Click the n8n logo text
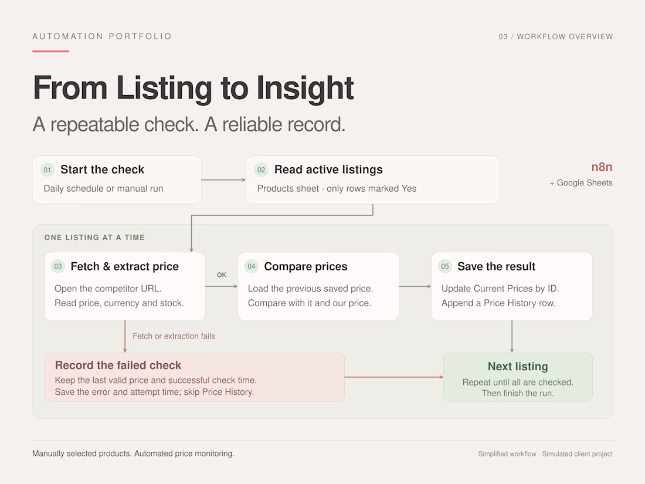Image resolution: width=645 pixels, height=484 pixels. click(602, 167)
